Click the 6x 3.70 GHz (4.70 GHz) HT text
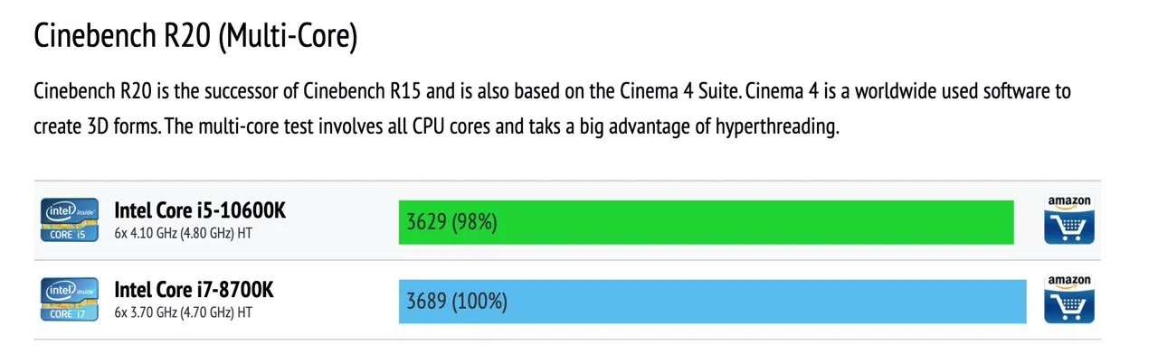 pos(184,312)
